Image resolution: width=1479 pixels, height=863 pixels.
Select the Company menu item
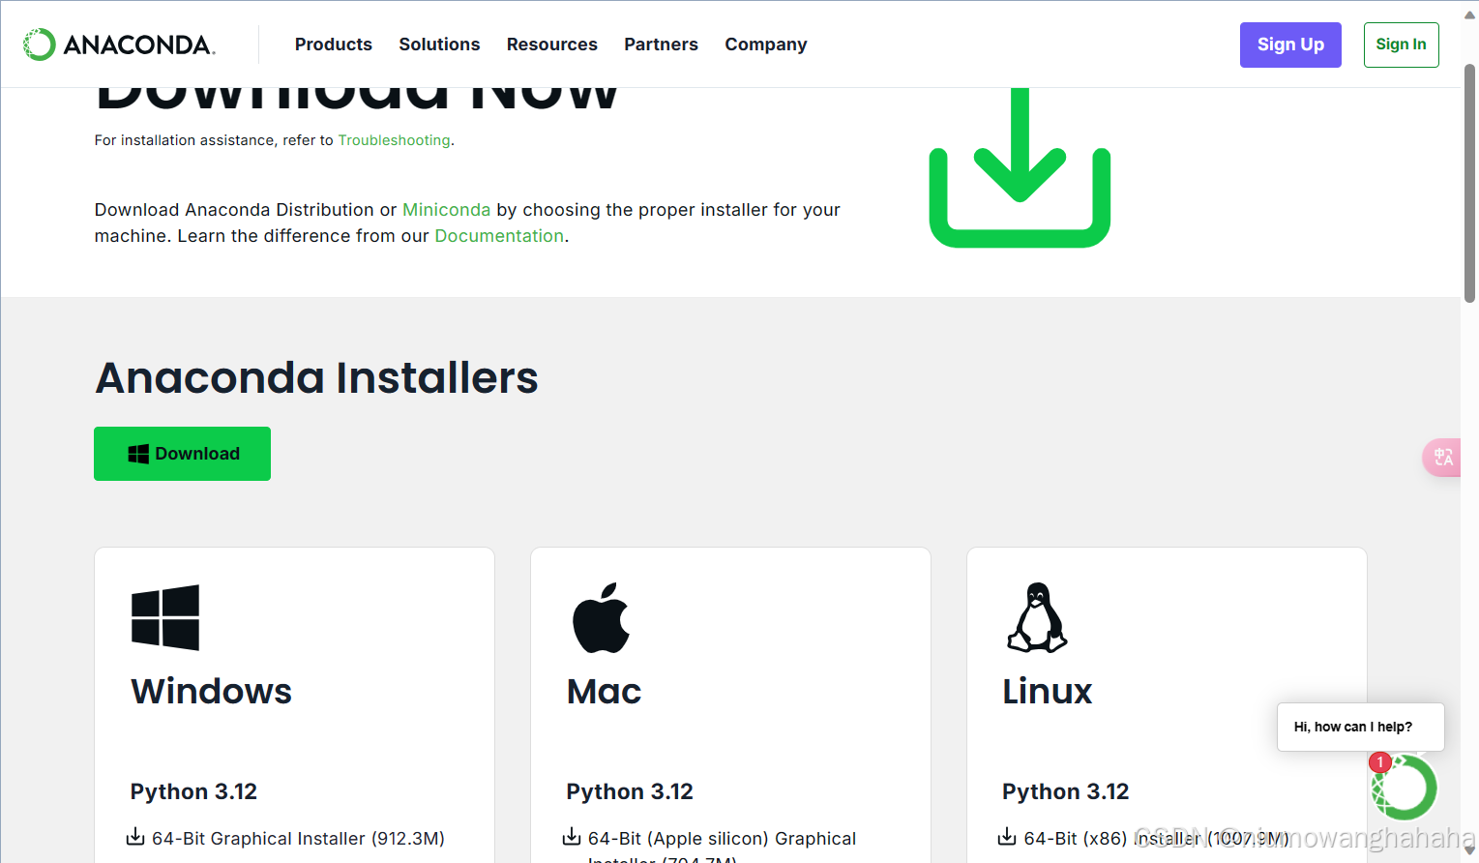[x=765, y=44]
